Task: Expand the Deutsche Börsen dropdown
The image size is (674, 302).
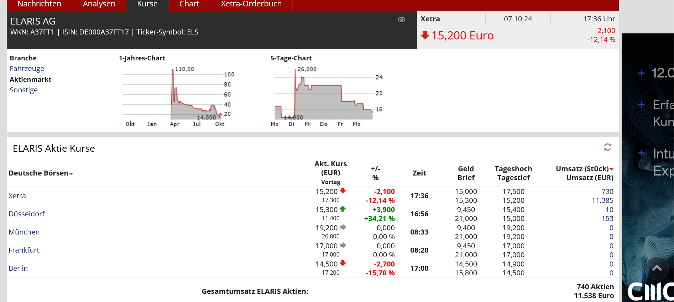Action: (x=71, y=173)
